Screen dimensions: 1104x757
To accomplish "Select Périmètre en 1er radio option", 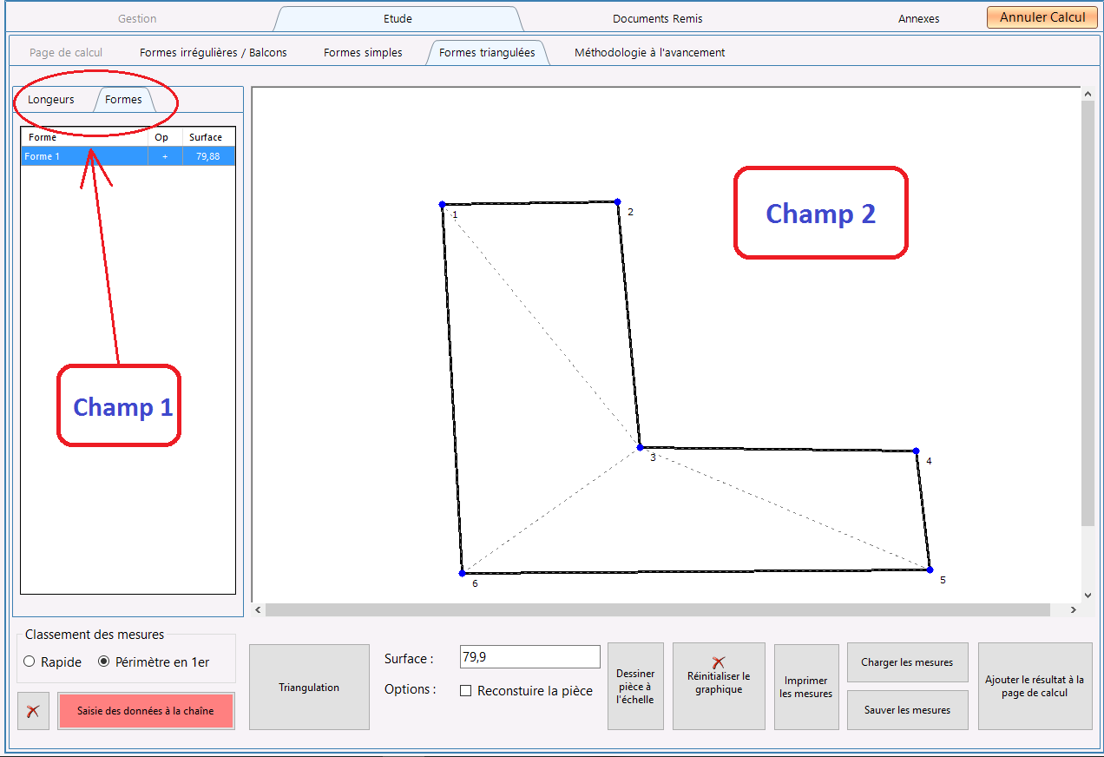I will pos(104,662).
